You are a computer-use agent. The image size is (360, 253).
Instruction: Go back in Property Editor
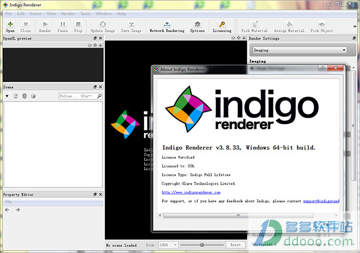pyautogui.click(x=7, y=210)
